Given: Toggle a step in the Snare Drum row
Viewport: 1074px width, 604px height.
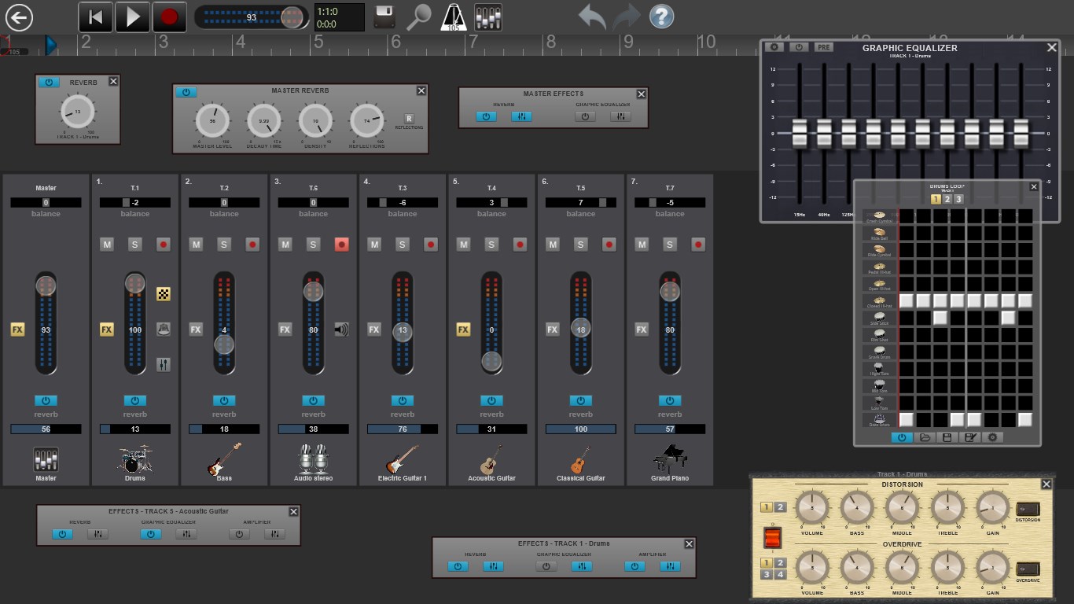Looking at the screenshot, I should [x=904, y=352].
